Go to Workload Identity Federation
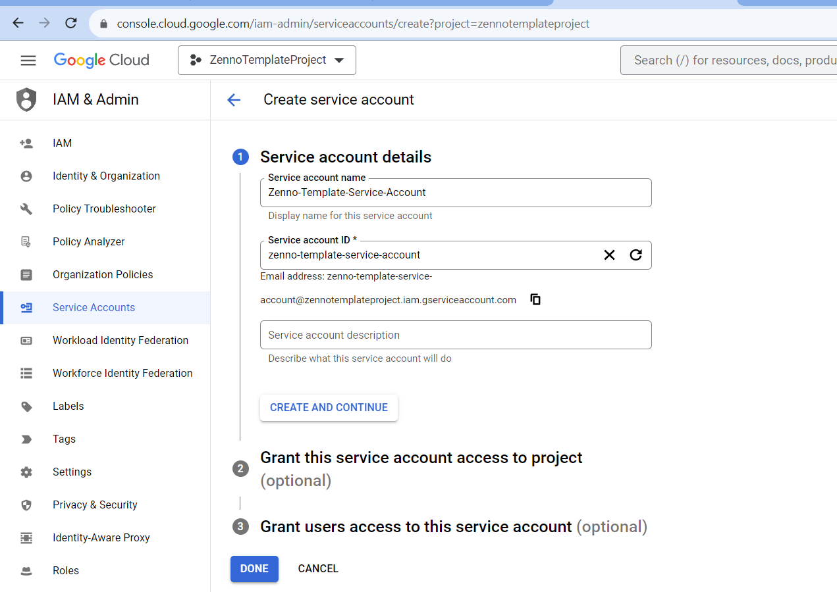This screenshot has height=592, width=837. 121,341
